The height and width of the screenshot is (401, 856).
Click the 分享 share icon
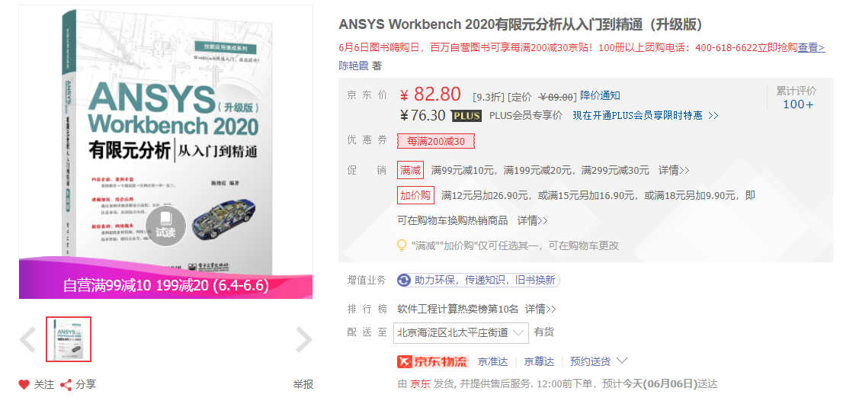coord(66,385)
